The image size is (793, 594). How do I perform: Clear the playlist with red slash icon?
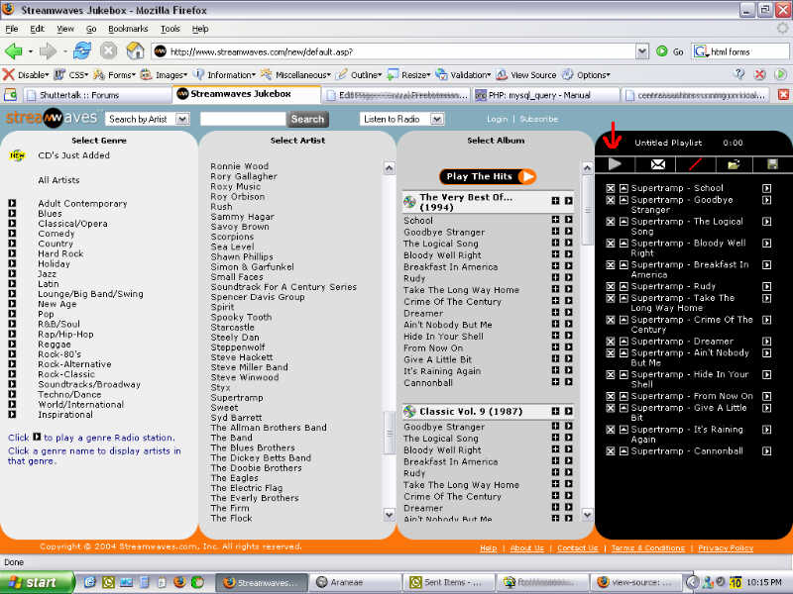(x=696, y=164)
